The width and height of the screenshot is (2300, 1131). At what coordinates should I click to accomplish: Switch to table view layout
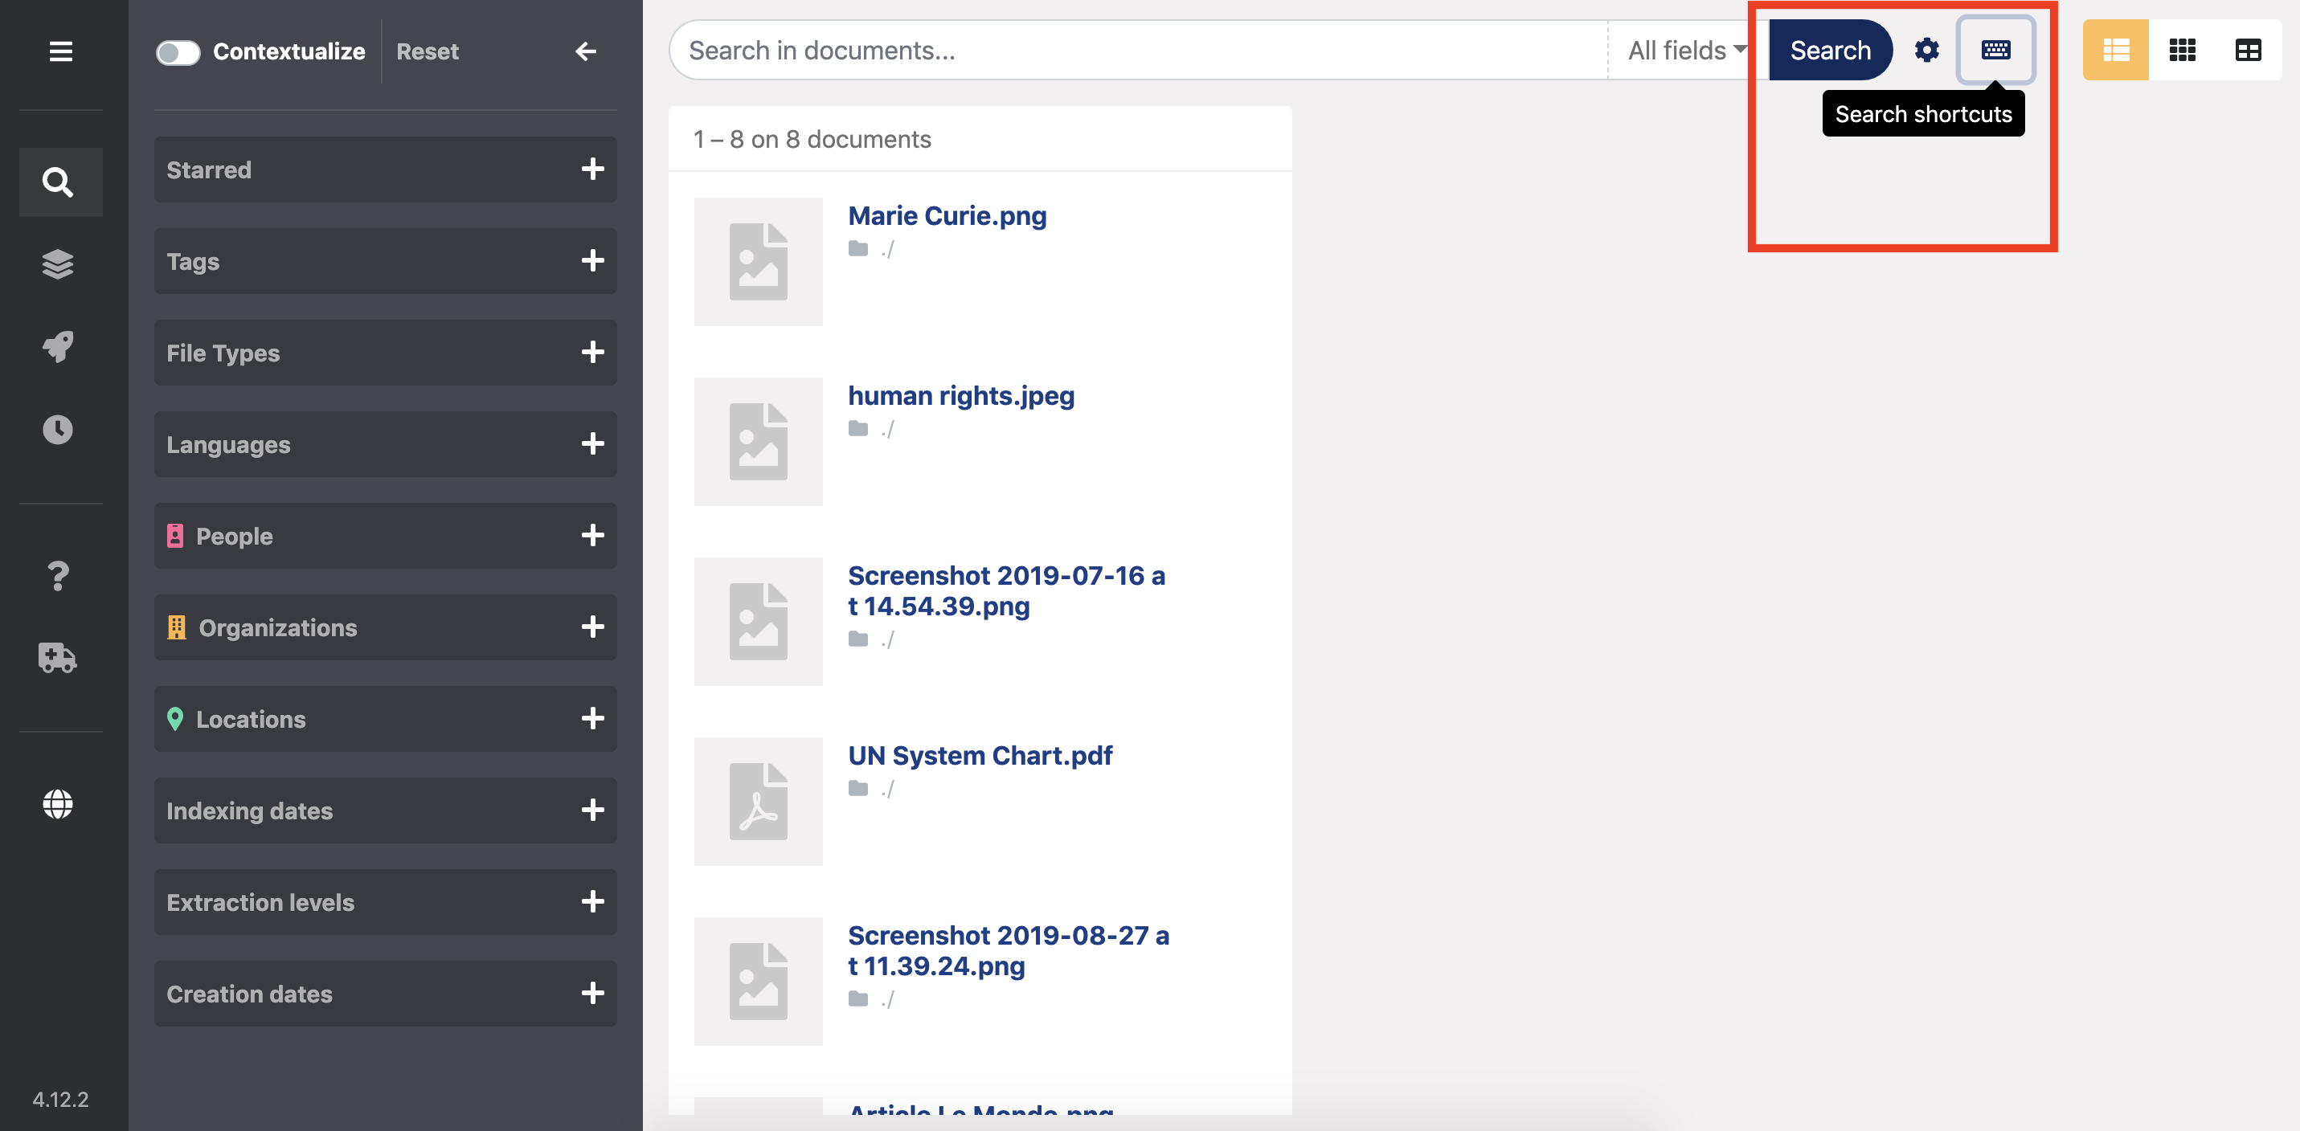click(x=2249, y=50)
